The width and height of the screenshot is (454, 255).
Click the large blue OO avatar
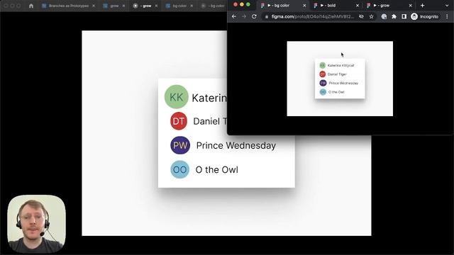click(179, 169)
